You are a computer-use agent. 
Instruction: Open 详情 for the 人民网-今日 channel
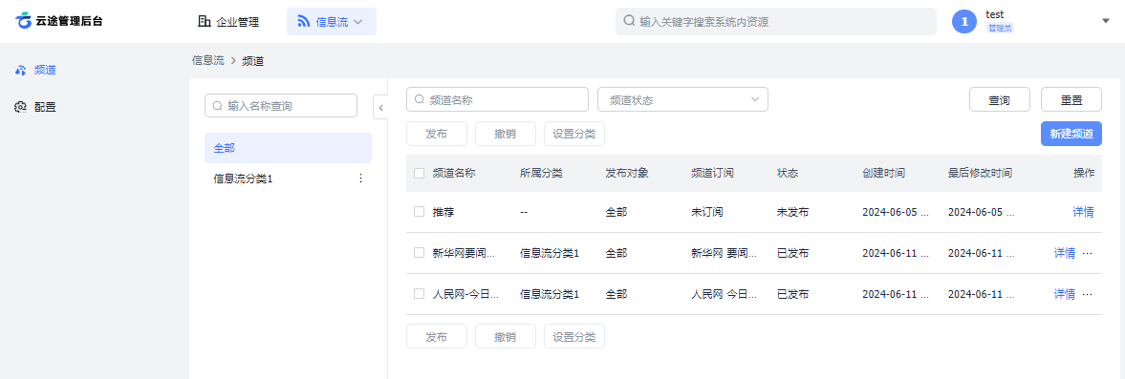click(1064, 294)
